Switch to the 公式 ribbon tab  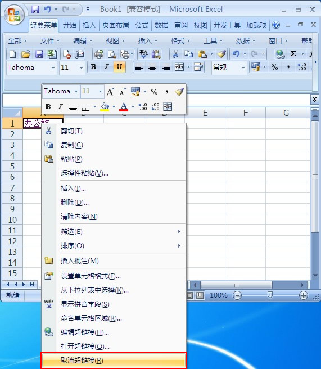coord(142,25)
